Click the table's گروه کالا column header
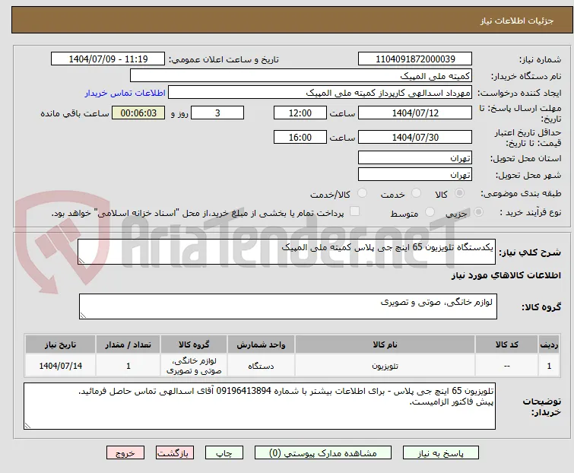Screen dimensions: 574x473 (194, 344)
